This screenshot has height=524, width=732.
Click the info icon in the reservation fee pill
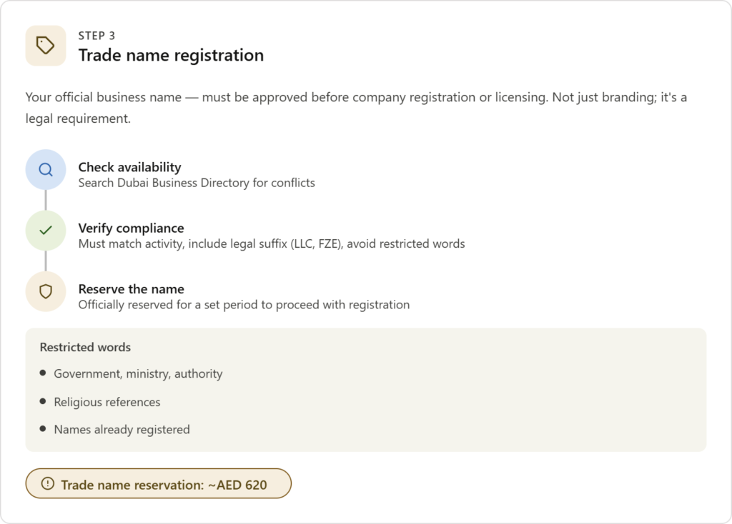click(48, 484)
